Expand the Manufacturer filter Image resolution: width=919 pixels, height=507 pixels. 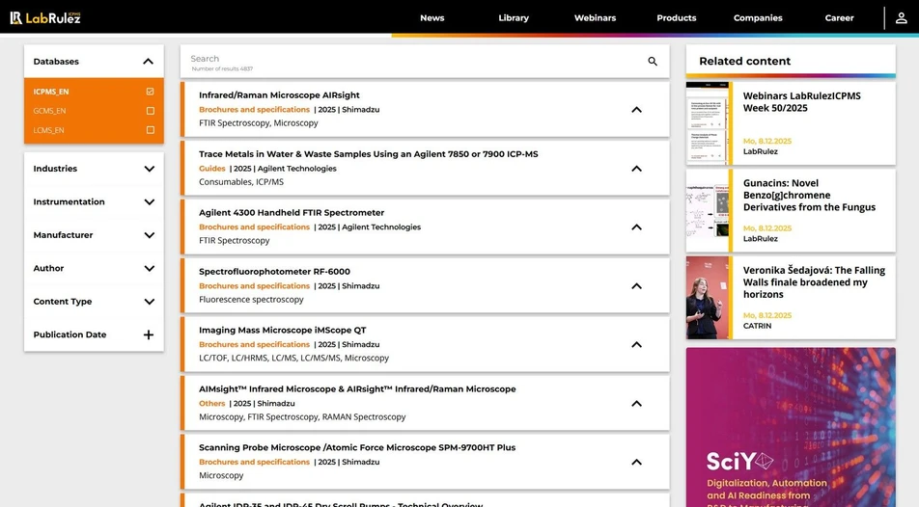click(x=149, y=235)
